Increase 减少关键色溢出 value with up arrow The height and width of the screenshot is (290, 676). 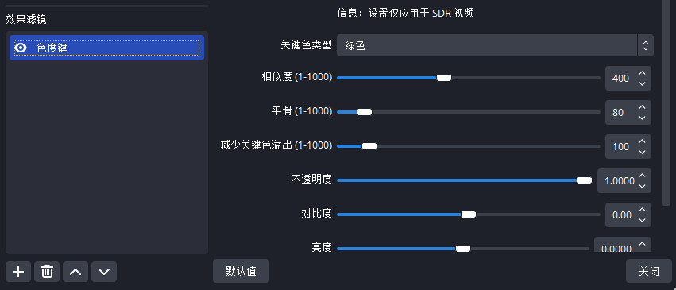(643, 141)
